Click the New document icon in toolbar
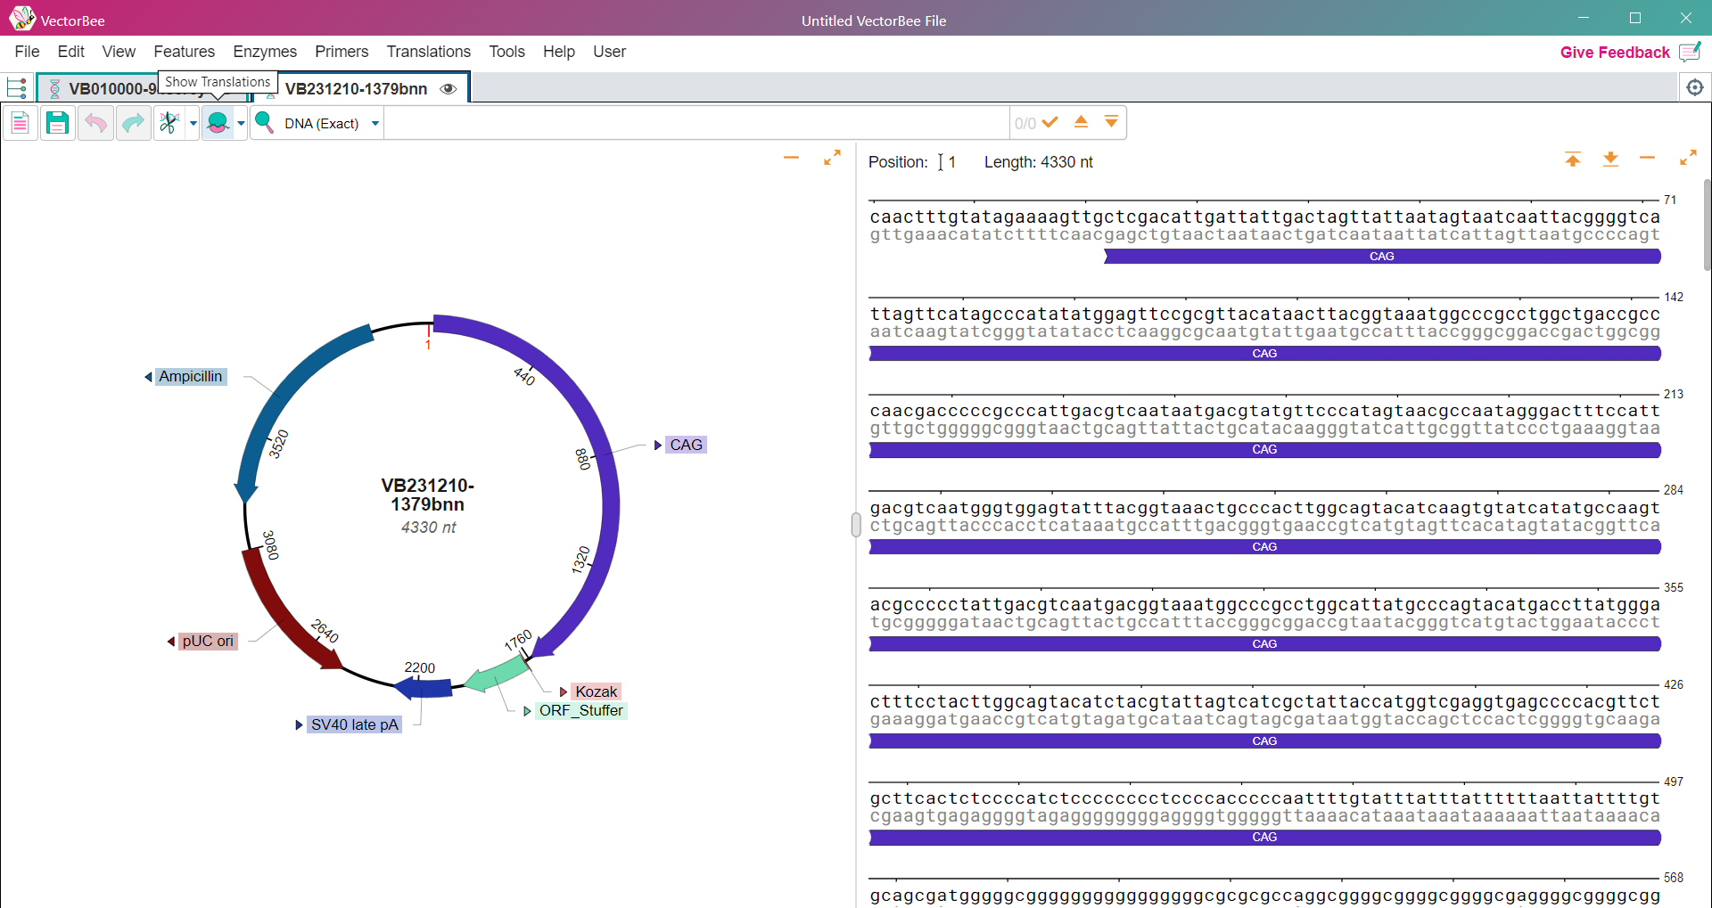The height and width of the screenshot is (908, 1712). pyautogui.click(x=20, y=123)
